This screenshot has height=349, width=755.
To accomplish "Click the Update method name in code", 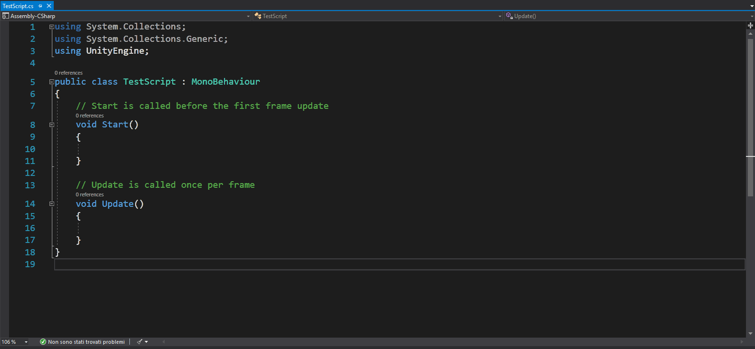I will (x=118, y=204).
